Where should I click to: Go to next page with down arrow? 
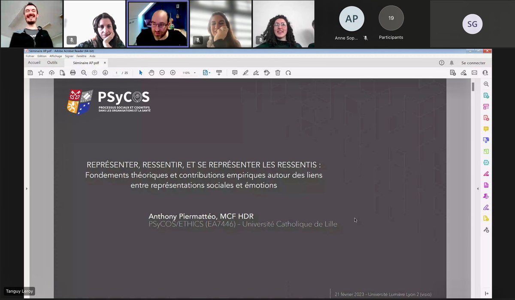point(105,73)
